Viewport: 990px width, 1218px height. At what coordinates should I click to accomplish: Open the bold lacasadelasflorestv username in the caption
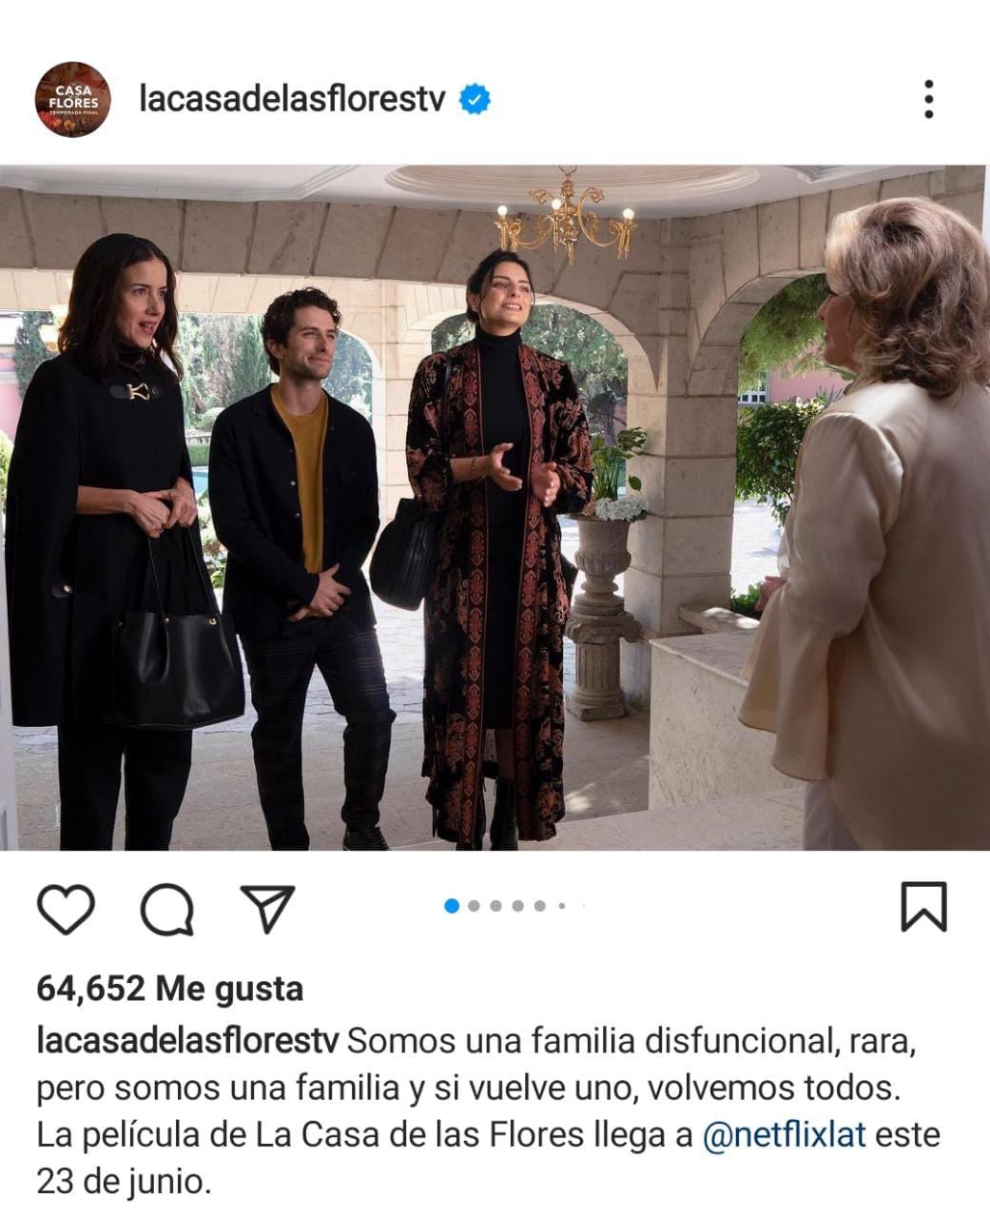[187, 1041]
